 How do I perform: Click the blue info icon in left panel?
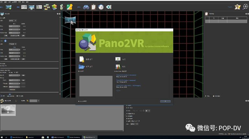point(6,41)
